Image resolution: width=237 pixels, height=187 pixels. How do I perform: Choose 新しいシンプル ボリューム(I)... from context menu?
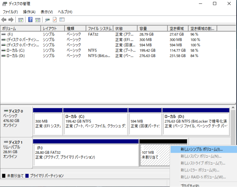[201, 149]
